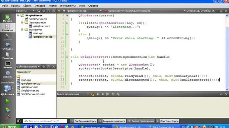The width and height of the screenshot is (229, 128).
Task: Fold the if block at line 6
Action: pos(67,23)
